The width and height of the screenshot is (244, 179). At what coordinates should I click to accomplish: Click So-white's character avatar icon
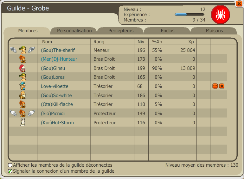point(22,95)
